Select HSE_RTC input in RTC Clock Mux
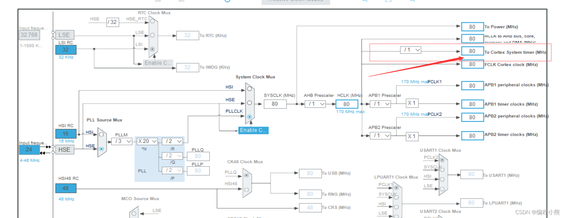The image size is (564, 218). 152,21
